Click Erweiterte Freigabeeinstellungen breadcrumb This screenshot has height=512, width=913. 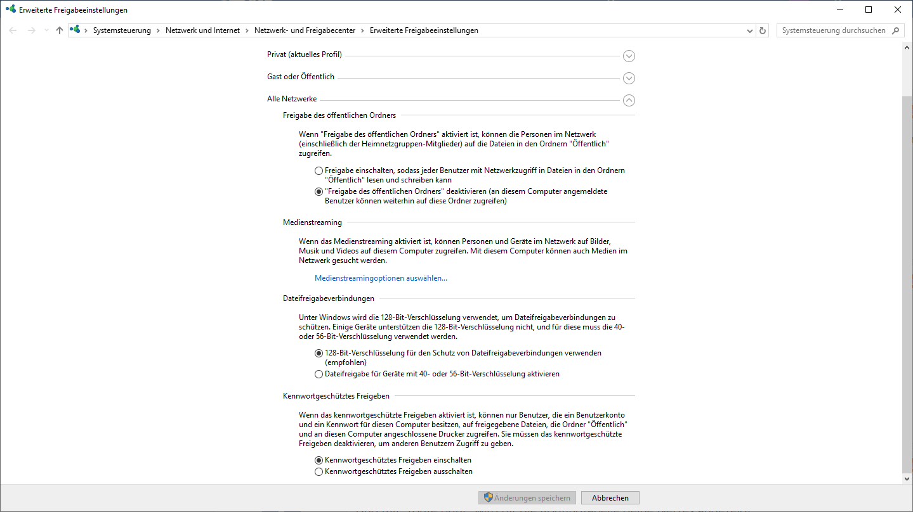(x=424, y=30)
